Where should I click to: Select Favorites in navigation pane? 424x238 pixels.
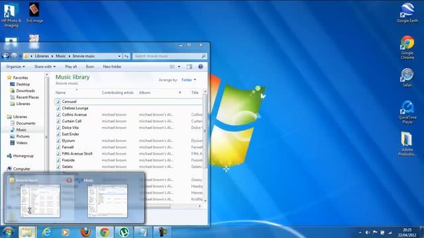[x=21, y=78]
